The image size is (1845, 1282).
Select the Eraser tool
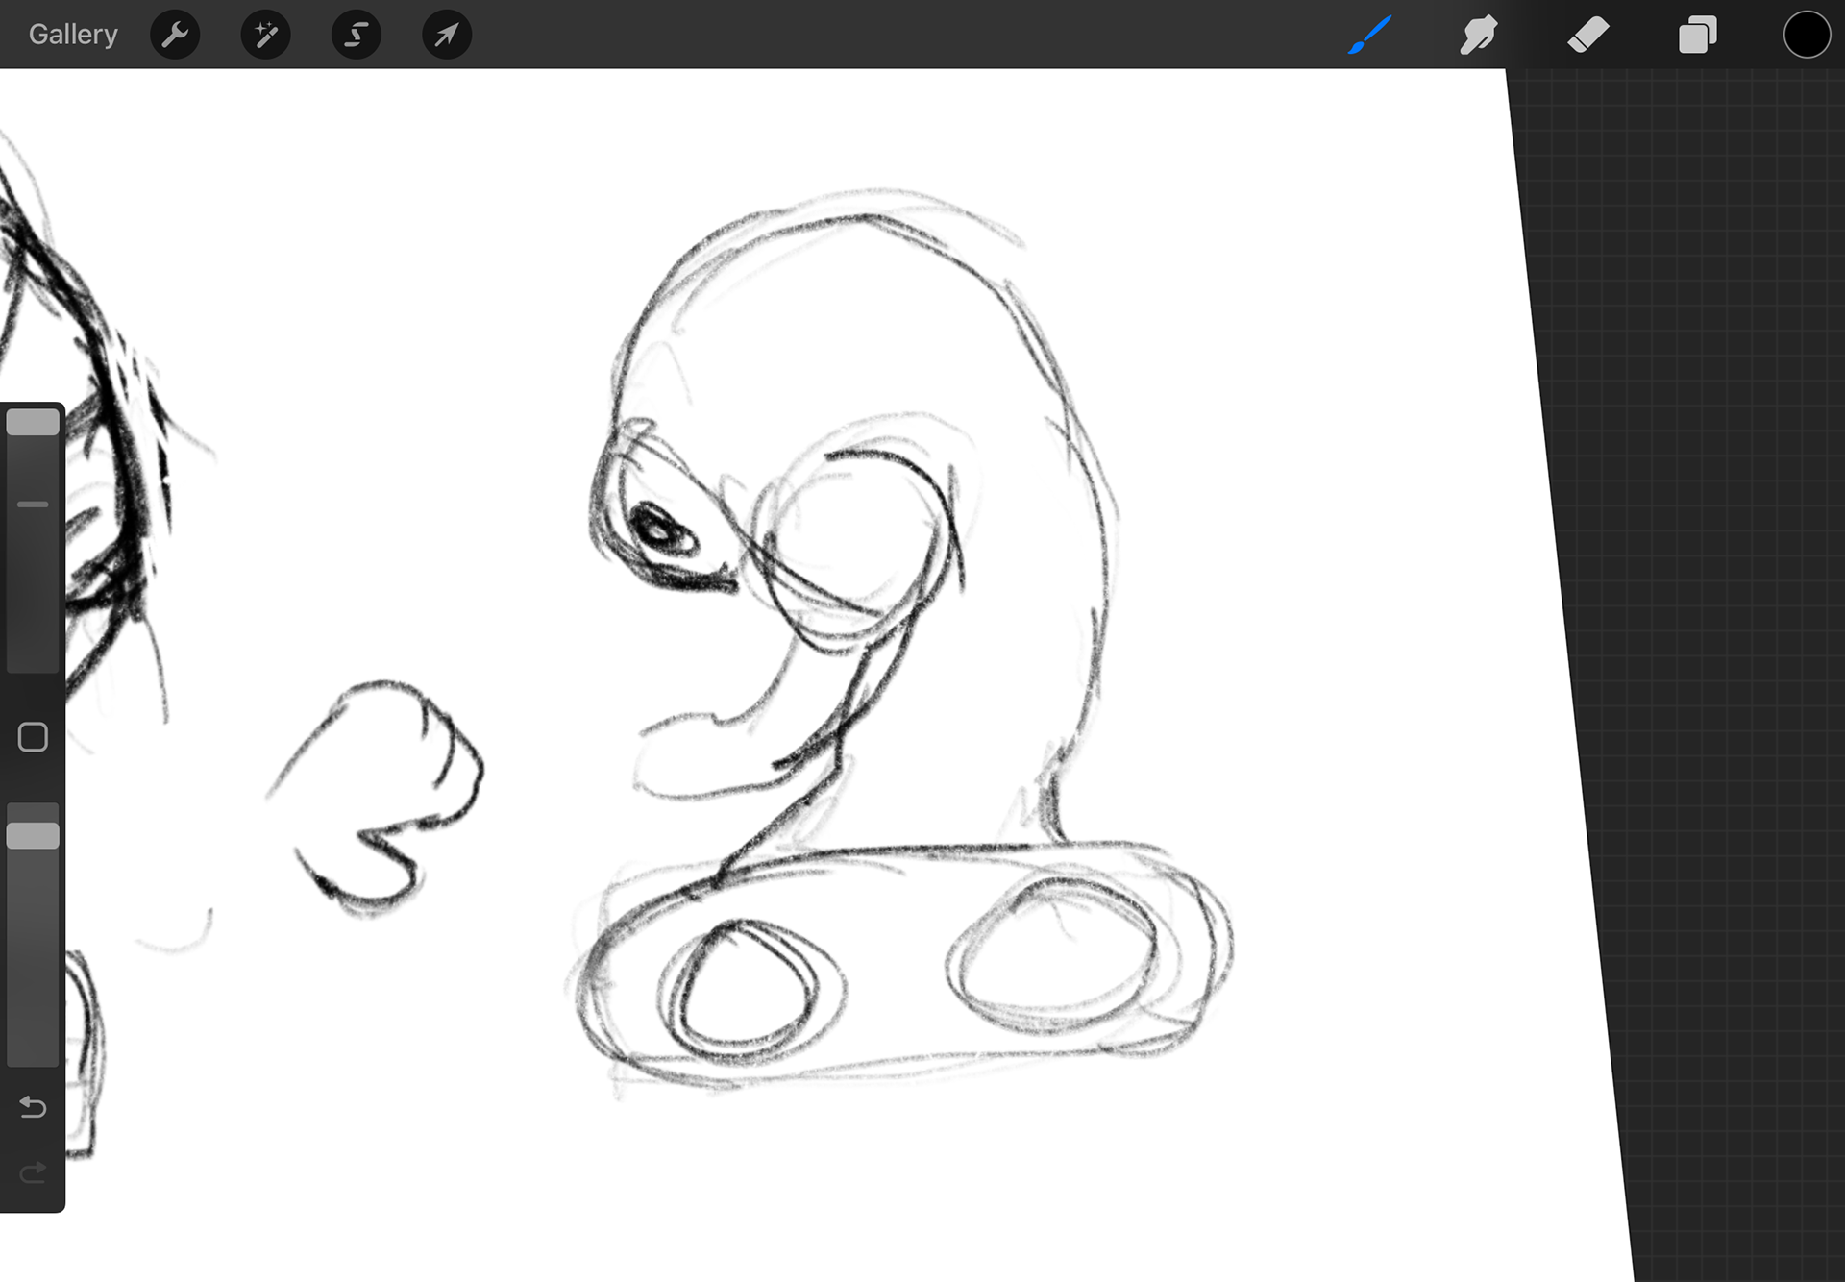(x=1588, y=35)
